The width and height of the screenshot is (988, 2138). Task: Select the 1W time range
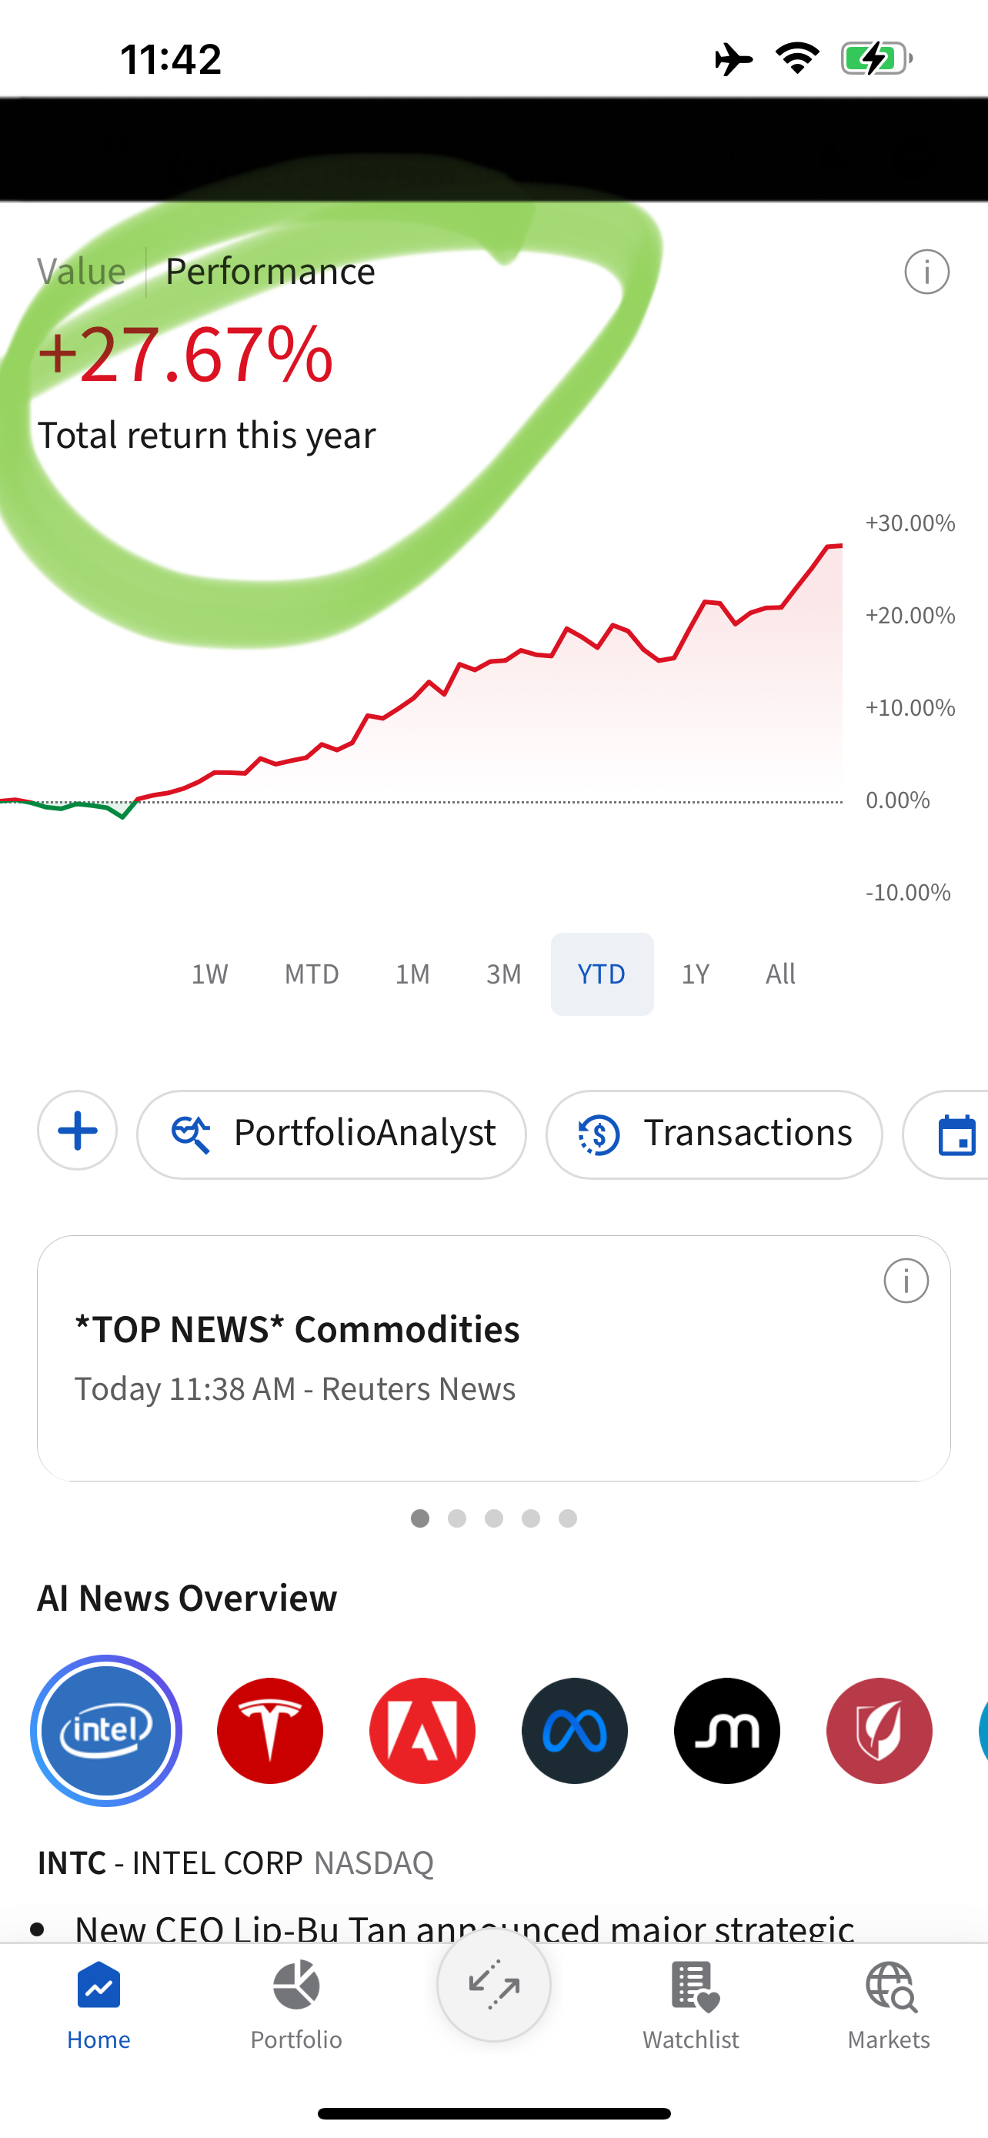[210, 974]
